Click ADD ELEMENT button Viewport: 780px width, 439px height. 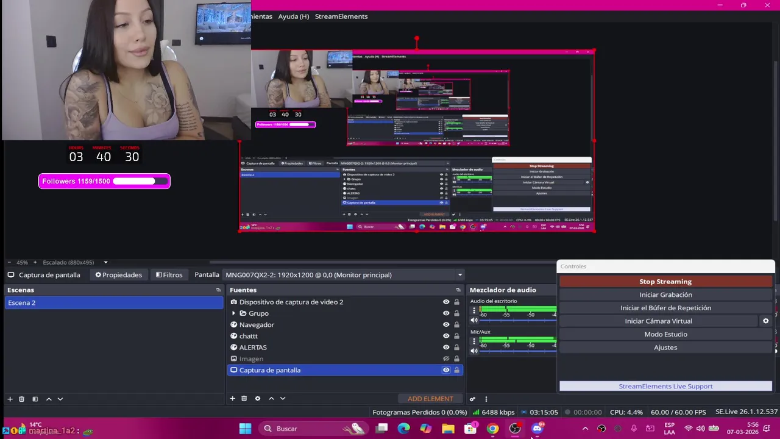click(430, 399)
